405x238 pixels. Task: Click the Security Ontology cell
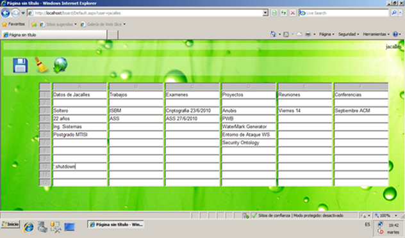pyautogui.click(x=249, y=143)
